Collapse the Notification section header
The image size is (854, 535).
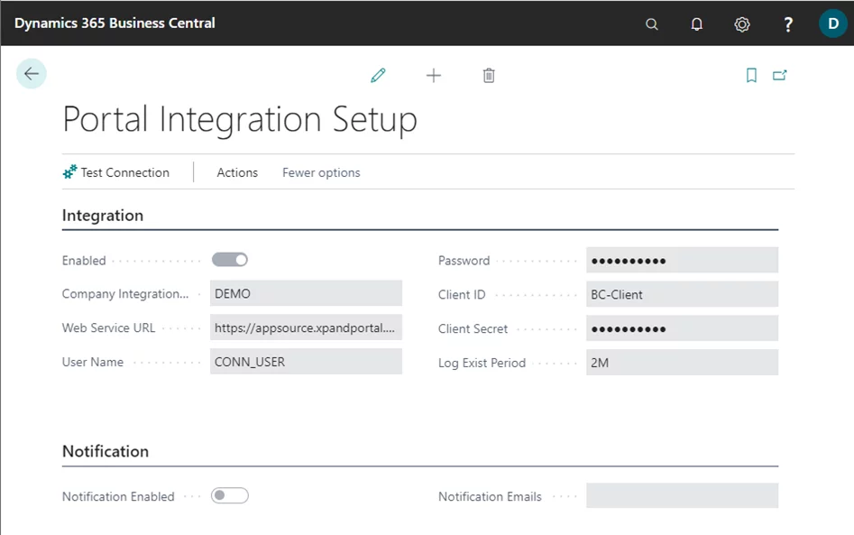(106, 451)
